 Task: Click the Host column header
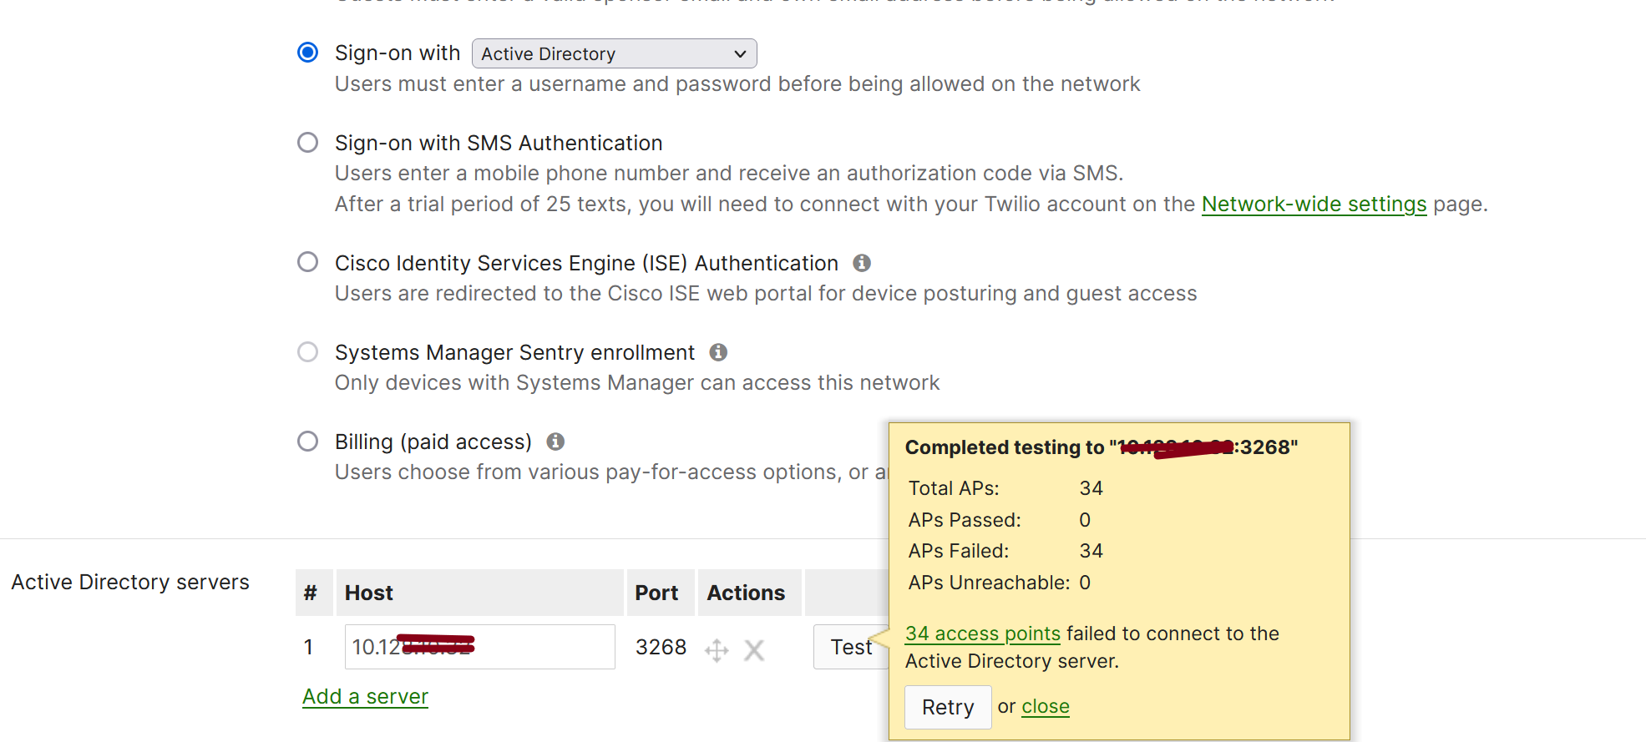pos(368,593)
